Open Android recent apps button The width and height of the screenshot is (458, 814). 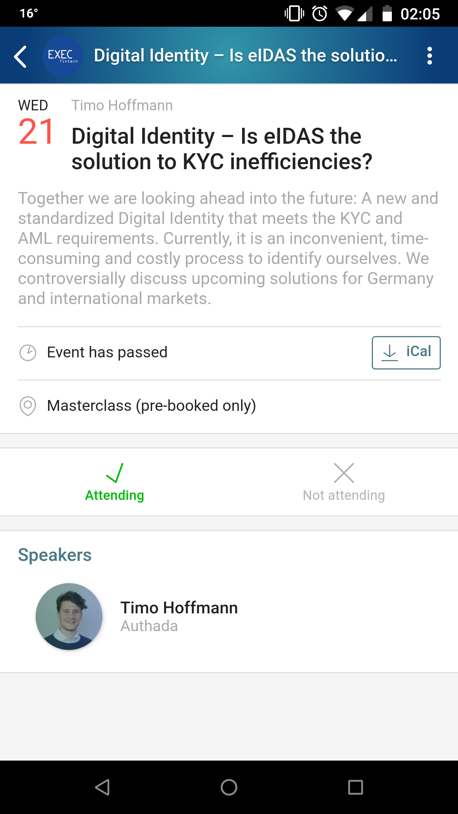point(355,787)
